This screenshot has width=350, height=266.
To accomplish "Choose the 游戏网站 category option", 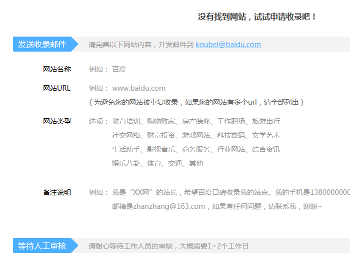I will coord(196,135).
